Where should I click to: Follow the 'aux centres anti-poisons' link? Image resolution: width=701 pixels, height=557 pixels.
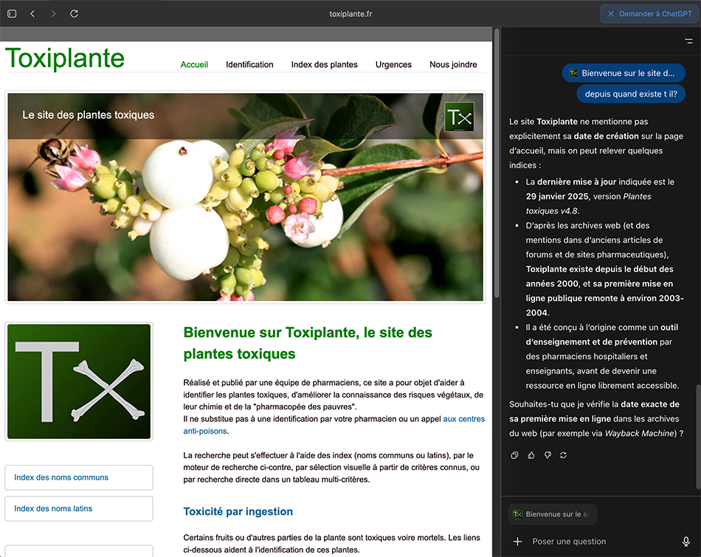(x=463, y=419)
